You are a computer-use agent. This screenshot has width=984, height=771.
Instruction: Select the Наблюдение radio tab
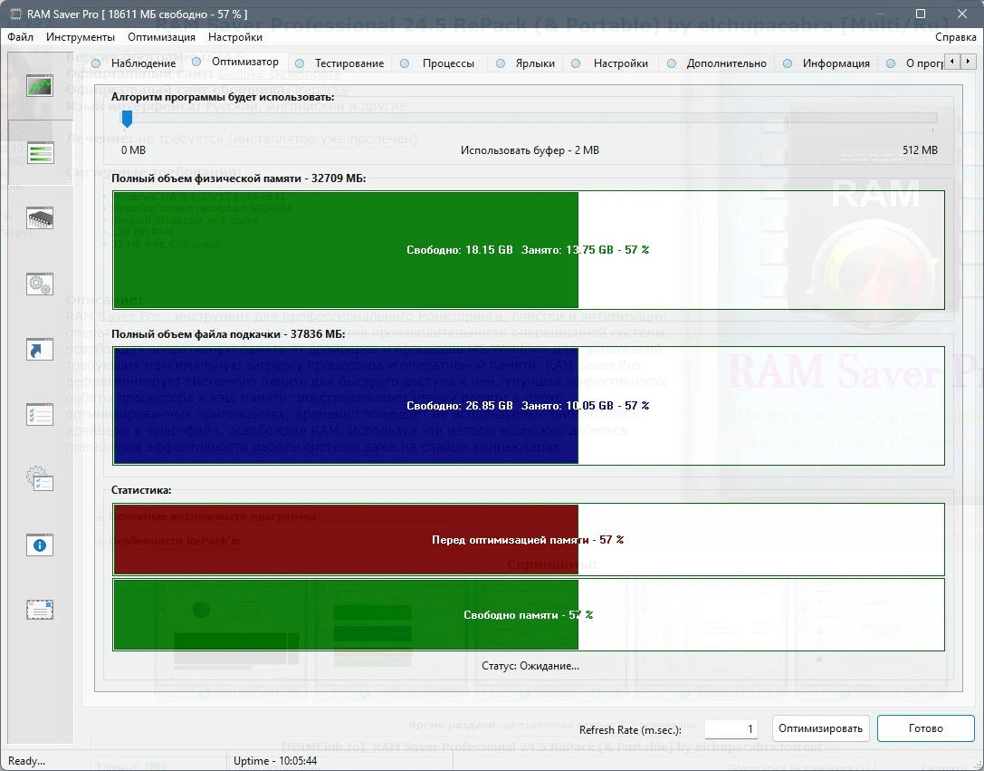[x=134, y=63]
